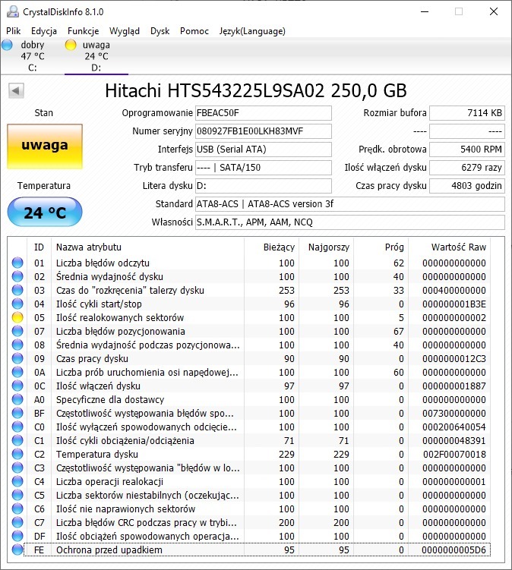Click the Najgorszy column header

327,247
